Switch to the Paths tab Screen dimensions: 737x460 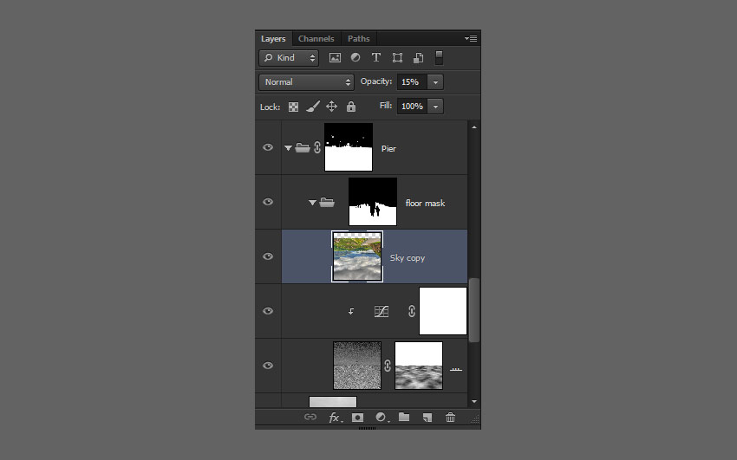pyautogui.click(x=359, y=38)
